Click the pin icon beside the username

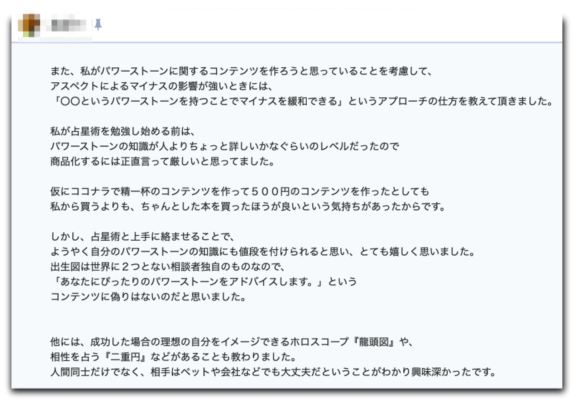coord(98,25)
